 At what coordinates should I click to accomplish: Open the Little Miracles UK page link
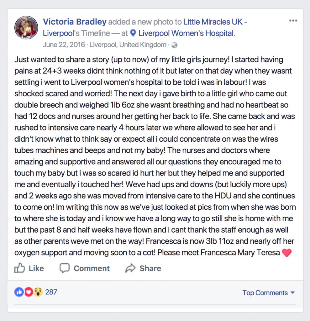point(215,22)
